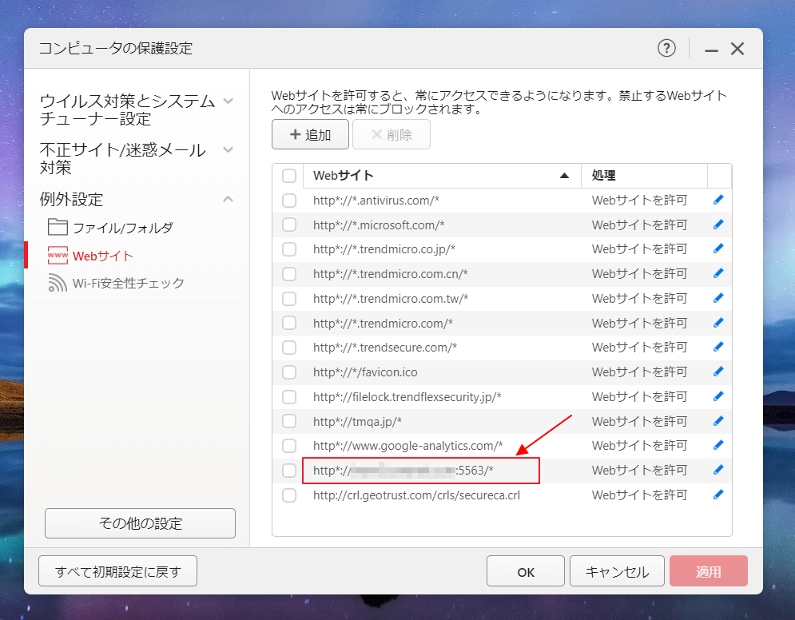Click edit pencil for *.antivirus.com entry
Viewport: 795px width, 620px height.
point(717,201)
